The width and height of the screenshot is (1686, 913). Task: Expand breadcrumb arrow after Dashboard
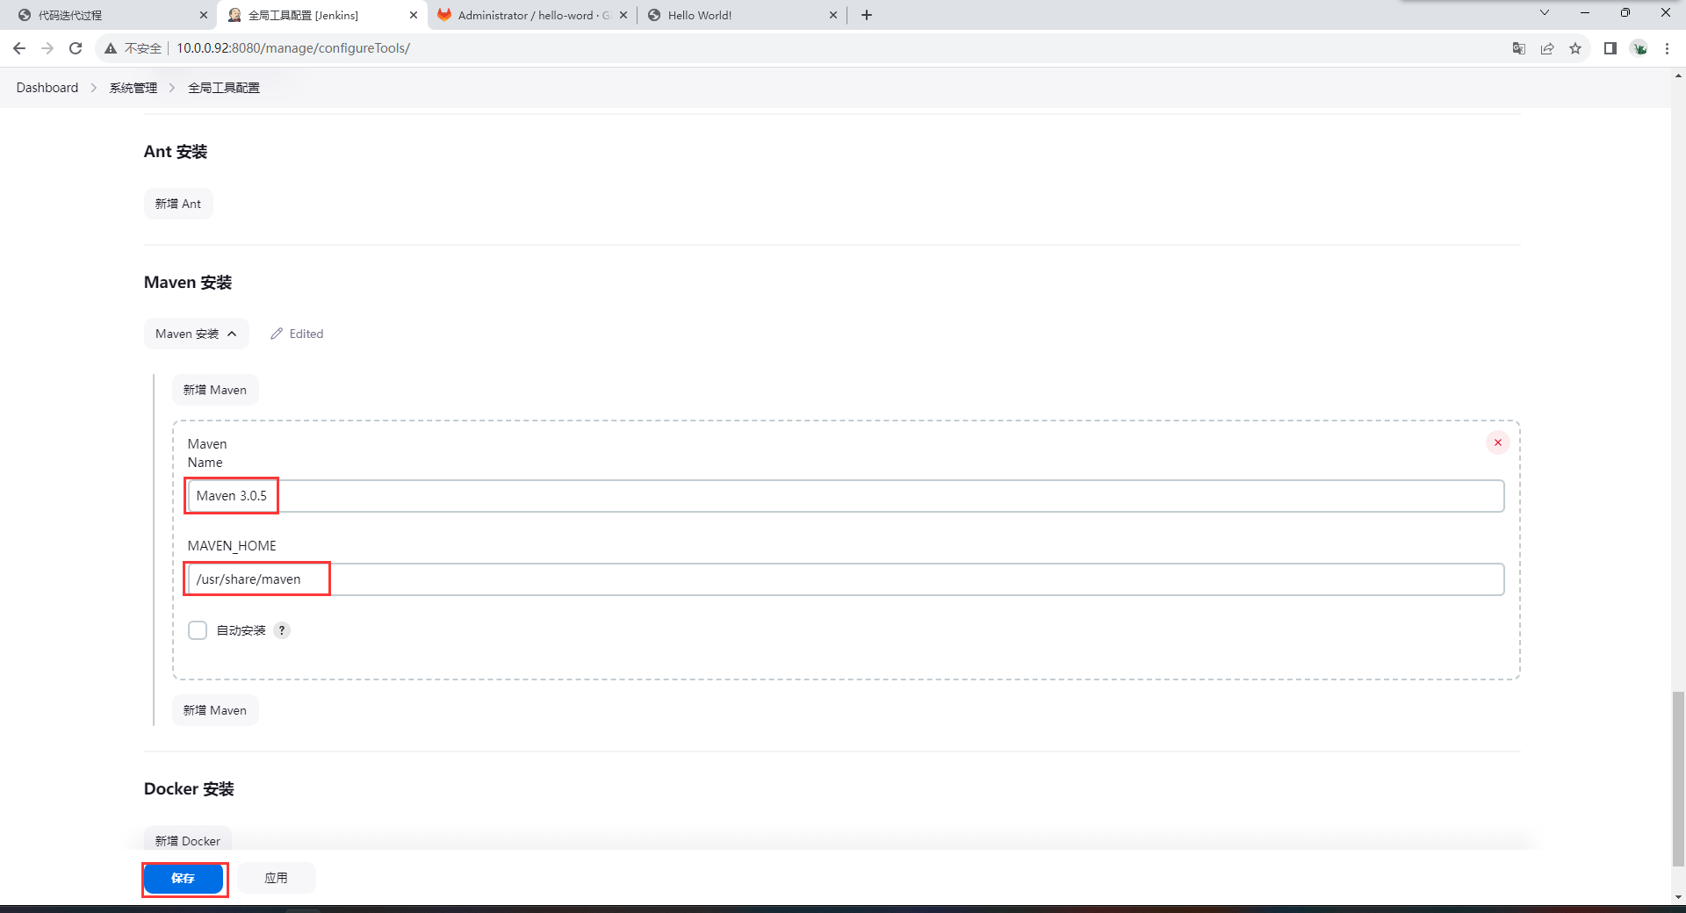point(93,88)
